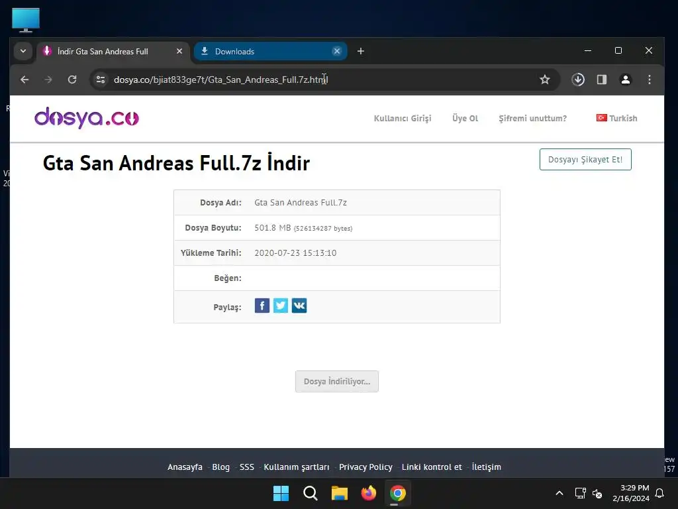Viewport: 678px width, 509px height.
Task: Close the Downloads tab
Action: [337, 51]
